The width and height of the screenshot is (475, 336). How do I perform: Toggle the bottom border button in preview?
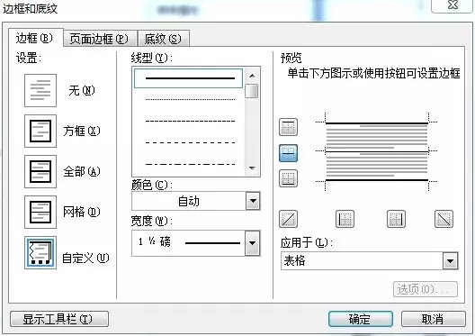point(288,178)
